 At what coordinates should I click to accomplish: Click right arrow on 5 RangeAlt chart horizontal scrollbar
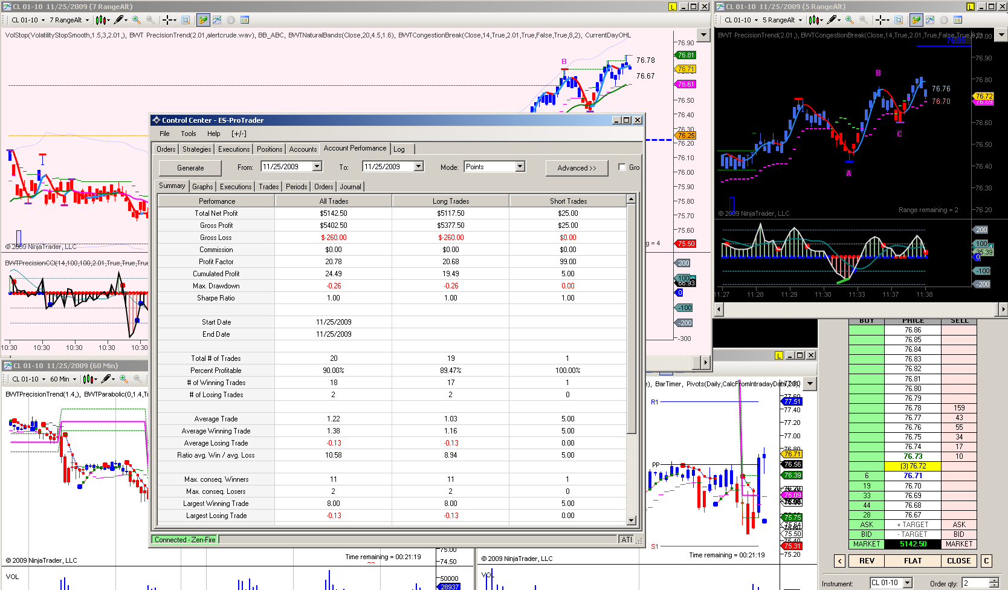click(x=1003, y=309)
